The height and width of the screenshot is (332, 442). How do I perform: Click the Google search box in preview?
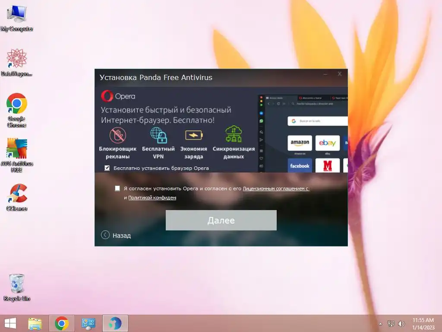pos(317,121)
